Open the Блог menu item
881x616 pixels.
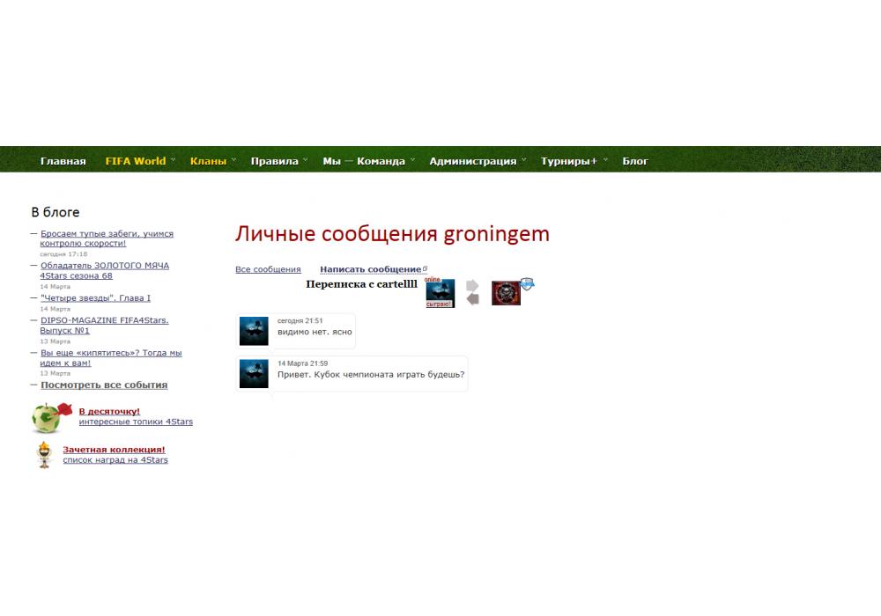(635, 161)
